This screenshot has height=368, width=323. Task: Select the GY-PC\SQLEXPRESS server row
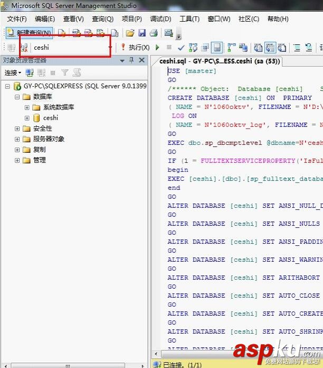point(80,86)
